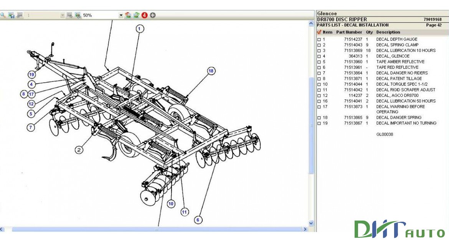This screenshot has height=242, width=449.
Task: Check item 6 TAPE RED REFLECTIVE box
Action: (319, 68)
